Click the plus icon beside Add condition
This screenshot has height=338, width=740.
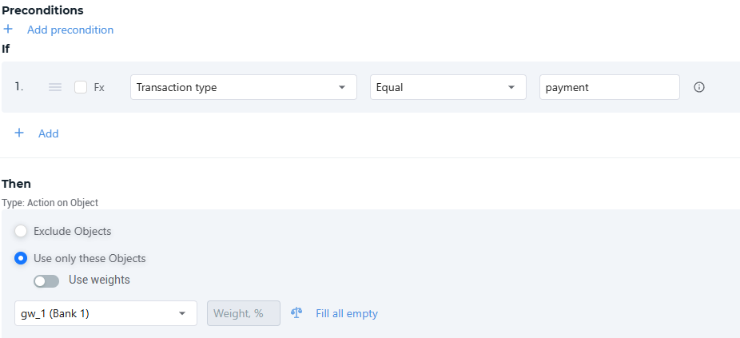coord(19,133)
